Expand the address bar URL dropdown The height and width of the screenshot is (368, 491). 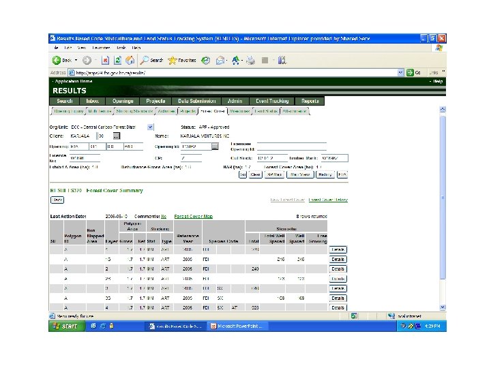pos(400,72)
